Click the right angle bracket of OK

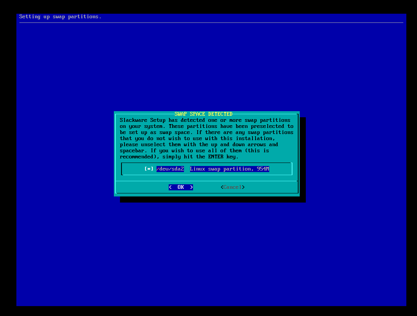point(192,187)
